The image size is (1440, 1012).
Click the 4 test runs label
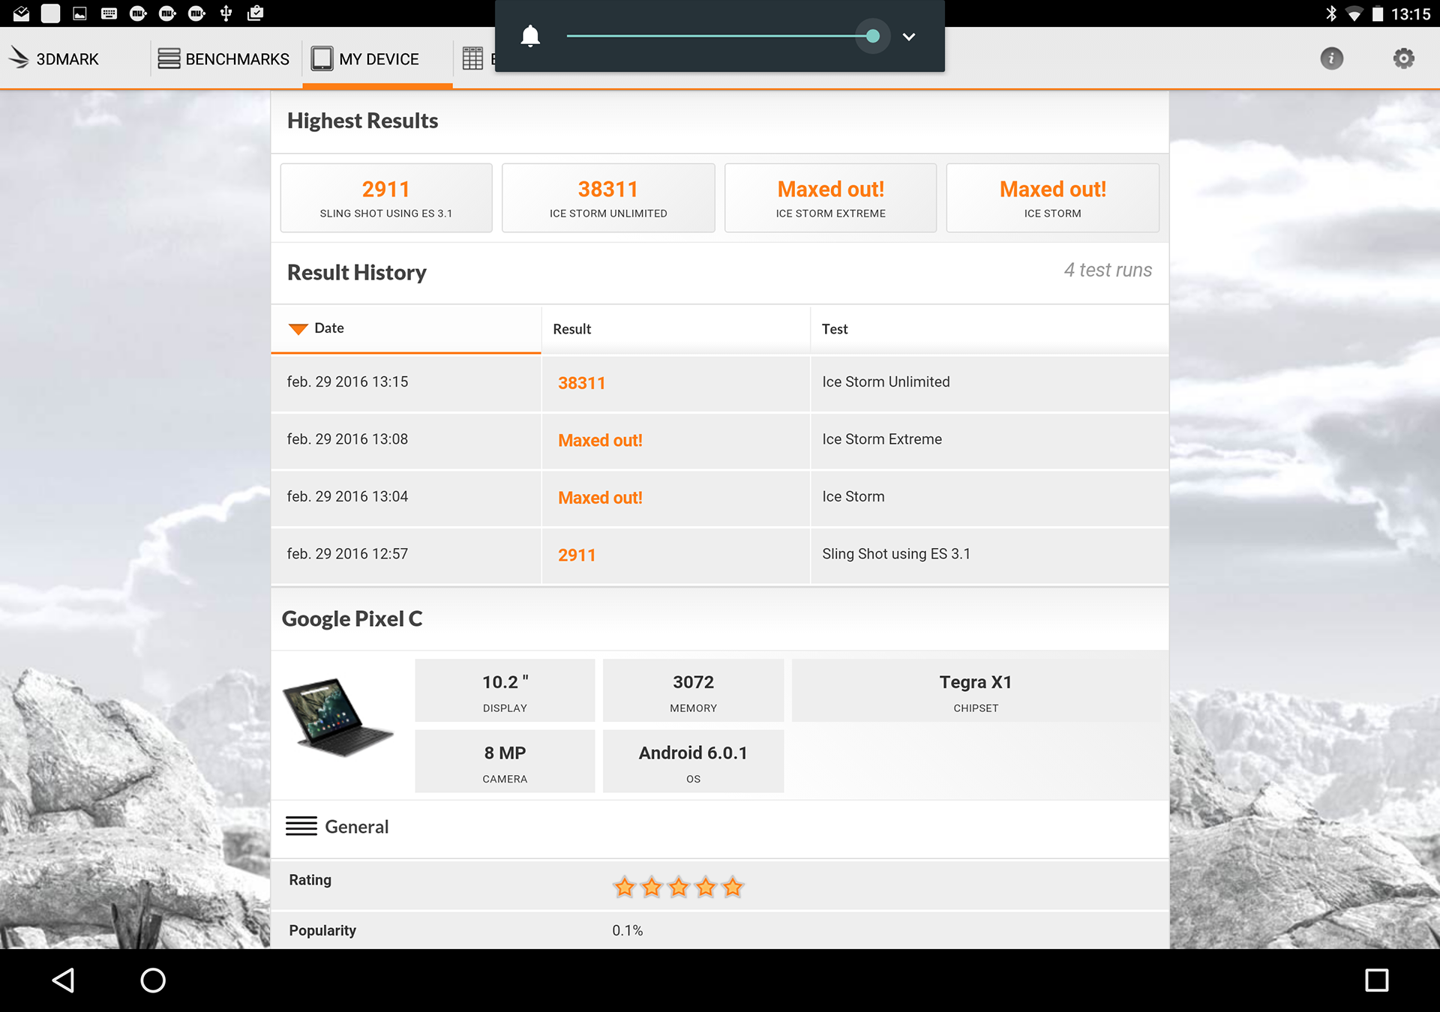pos(1108,270)
